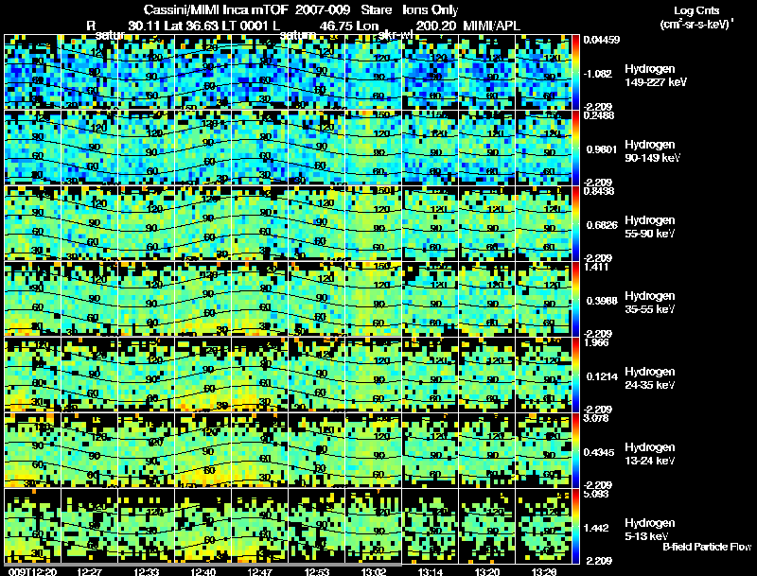757x576 pixels.
Task: Click the date text '2007-009'
Action: point(323,9)
